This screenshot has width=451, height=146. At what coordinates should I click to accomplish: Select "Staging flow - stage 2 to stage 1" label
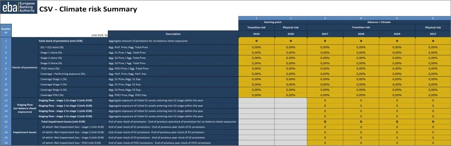65,111
